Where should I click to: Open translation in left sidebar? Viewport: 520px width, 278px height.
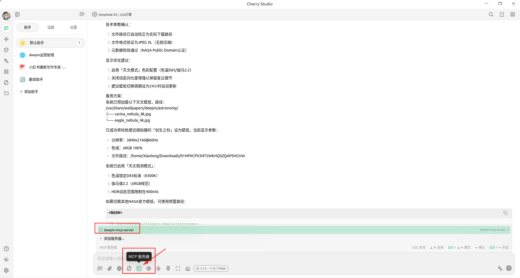click(x=6, y=61)
